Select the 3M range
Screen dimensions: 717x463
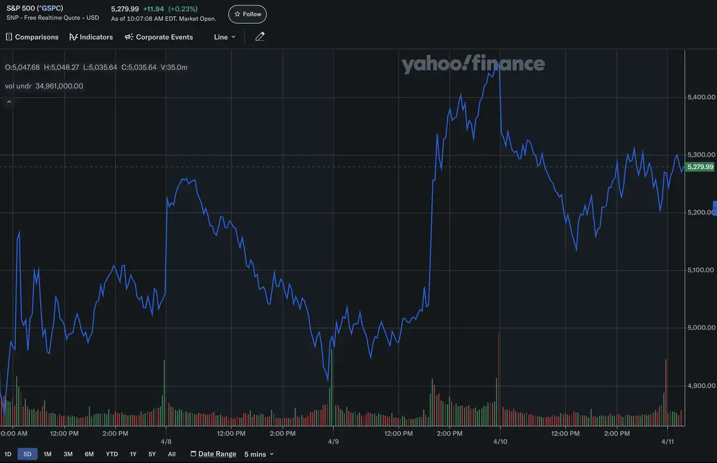coord(68,454)
